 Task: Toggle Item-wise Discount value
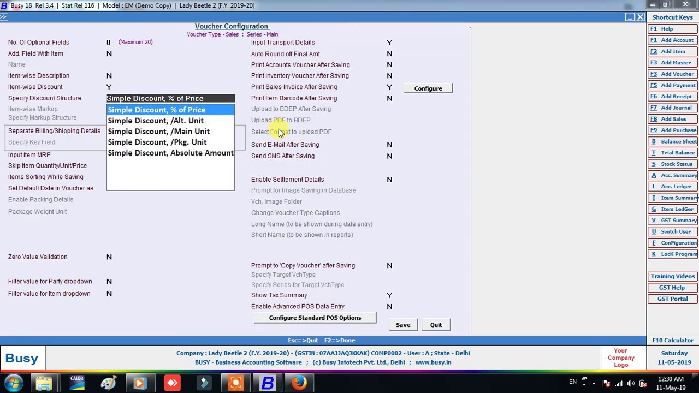click(x=109, y=87)
